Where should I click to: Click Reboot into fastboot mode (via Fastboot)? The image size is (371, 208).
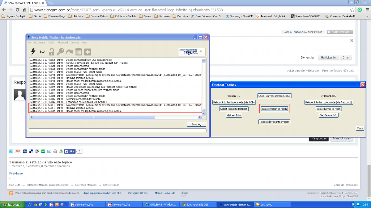(x=329, y=102)
